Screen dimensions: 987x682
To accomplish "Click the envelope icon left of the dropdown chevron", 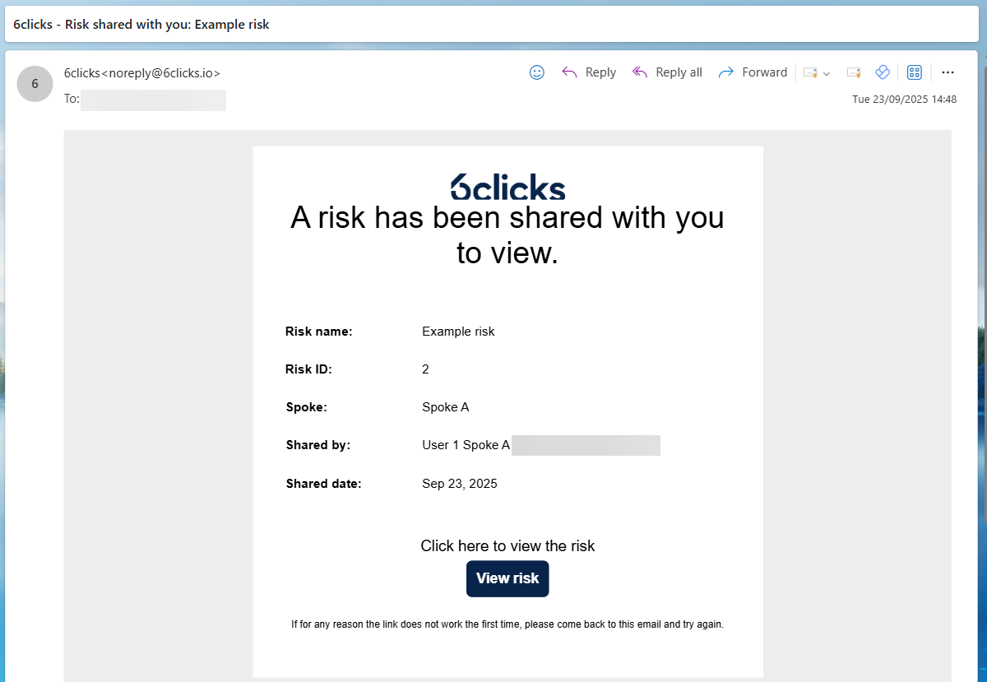I will 810,72.
